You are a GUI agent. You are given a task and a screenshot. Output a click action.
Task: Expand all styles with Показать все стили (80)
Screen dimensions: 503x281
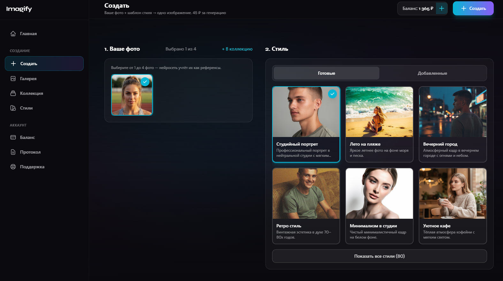pos(379,256)
